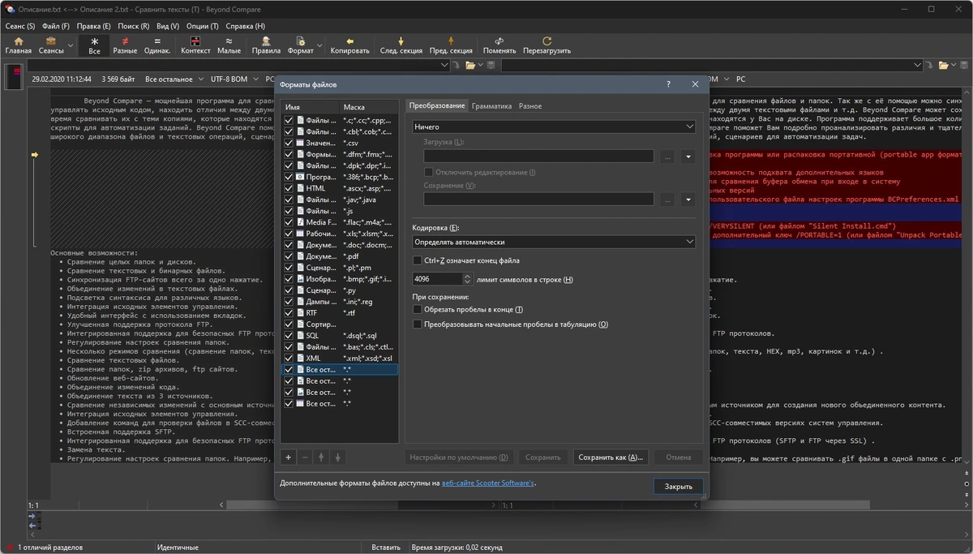Uncheck the CSV Значен... format checkbox
This screenshot has width=973, height=554.
pyautogui.click(x=289, y=143)
